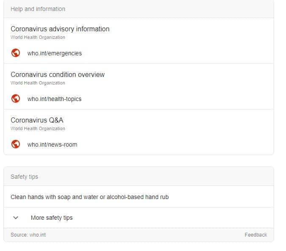Open Coronavirus condition overview heading

tap(58, 75)
